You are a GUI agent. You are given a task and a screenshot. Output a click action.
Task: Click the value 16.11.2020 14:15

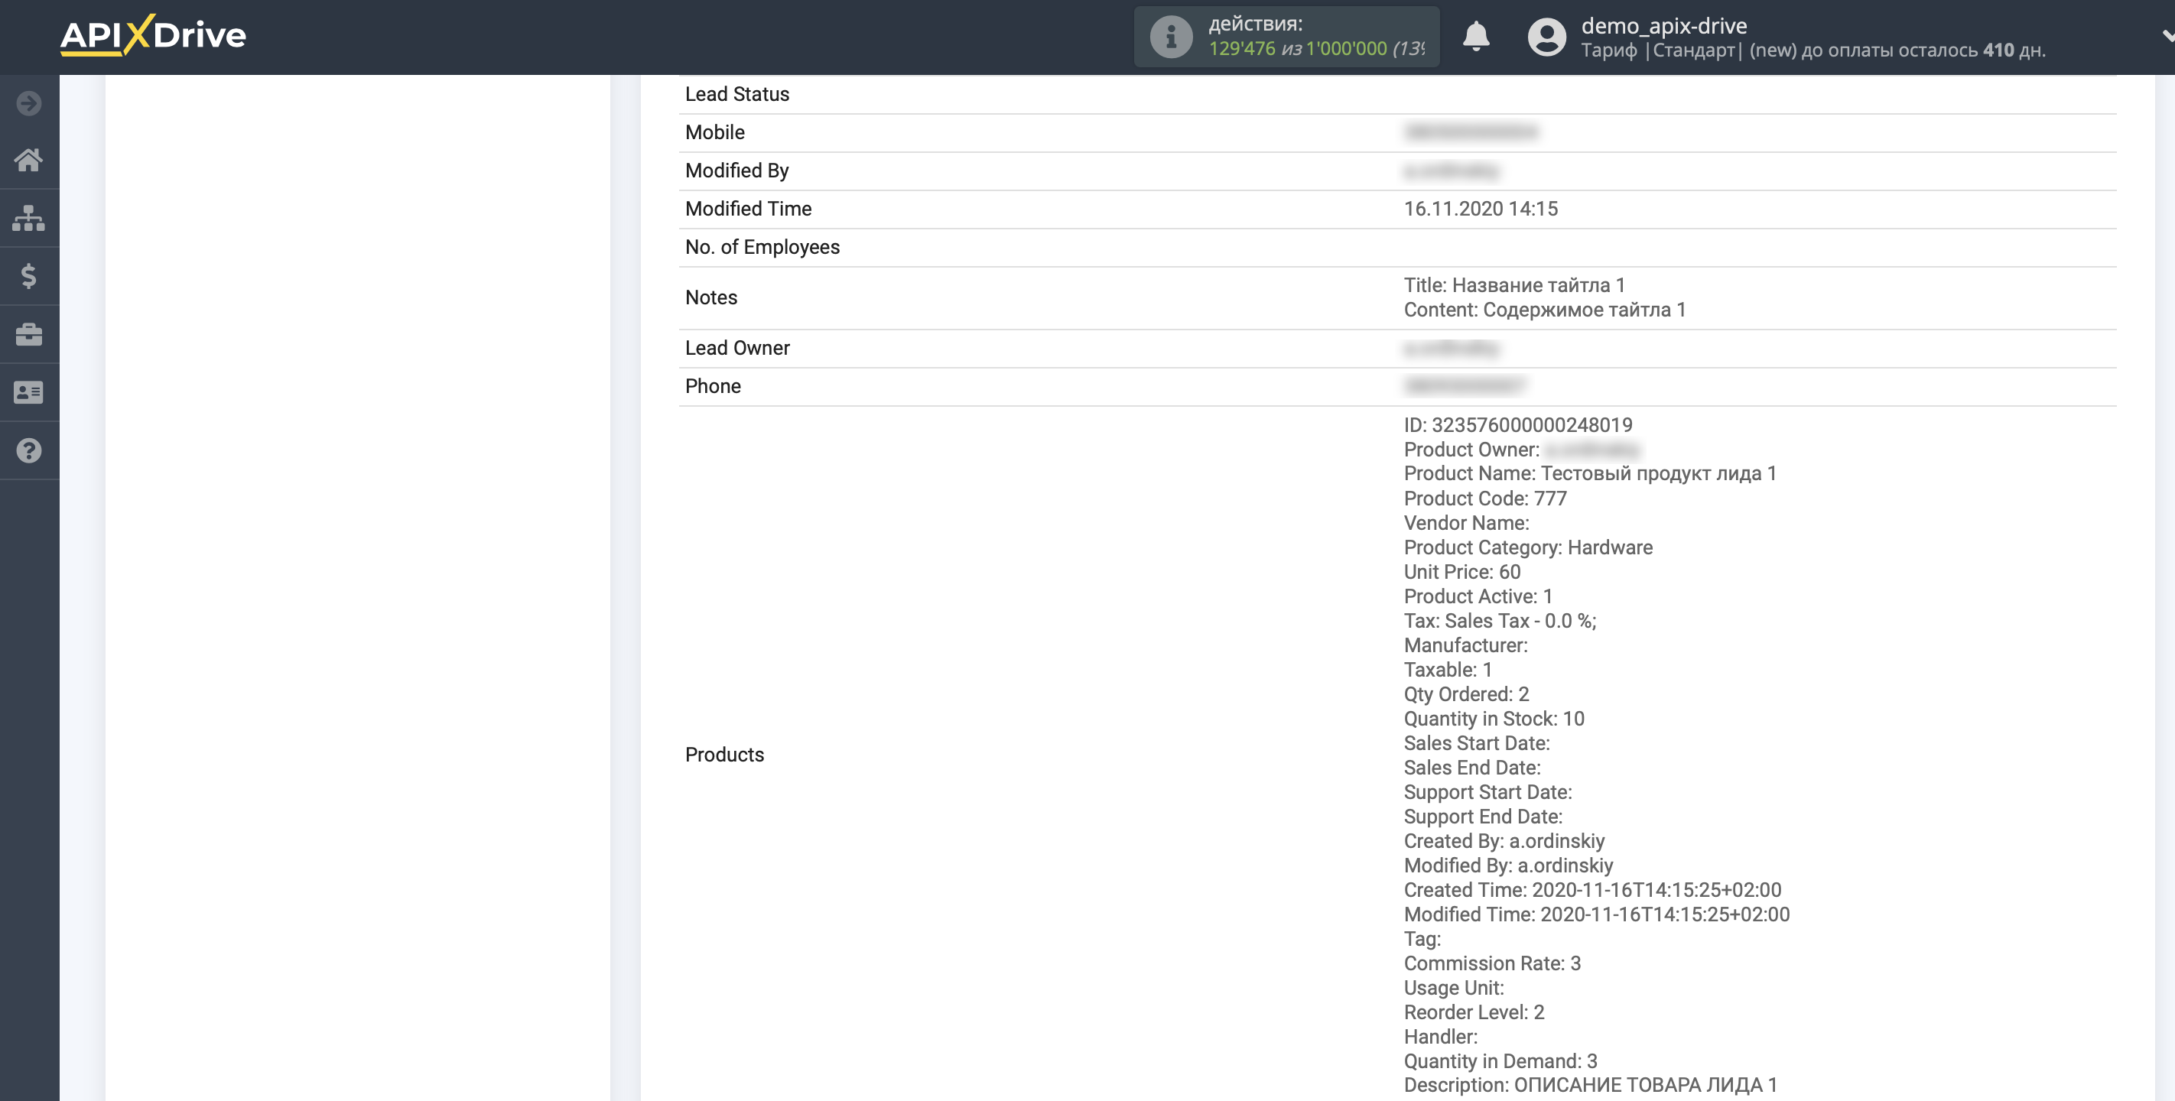tap(1480, 209)
